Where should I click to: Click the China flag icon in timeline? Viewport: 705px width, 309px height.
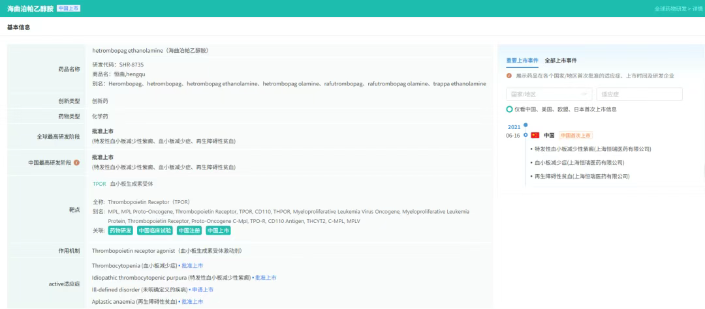(x=535, y=136)
